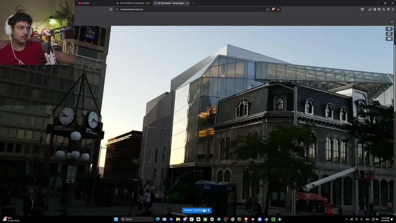Click the timer circle icon on the video
This screenshot has height=223, width=396.
[x=389, y=29]
